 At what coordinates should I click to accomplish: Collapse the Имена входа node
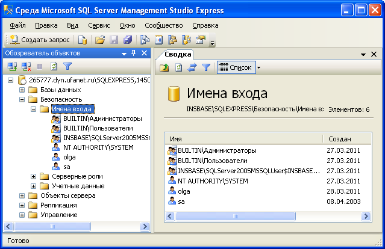coord(33,109)
